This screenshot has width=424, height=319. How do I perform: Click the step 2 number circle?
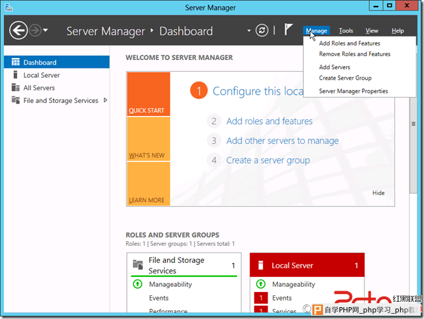pos(214,121)
